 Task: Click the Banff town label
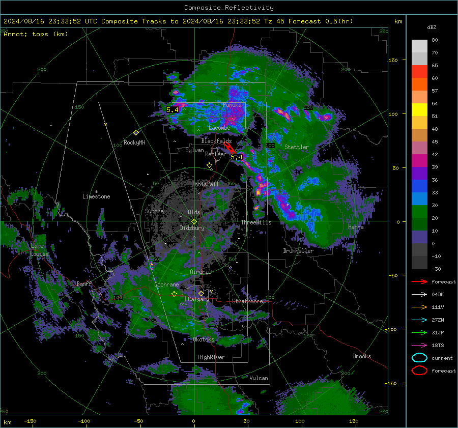click(x=84, y=283)
